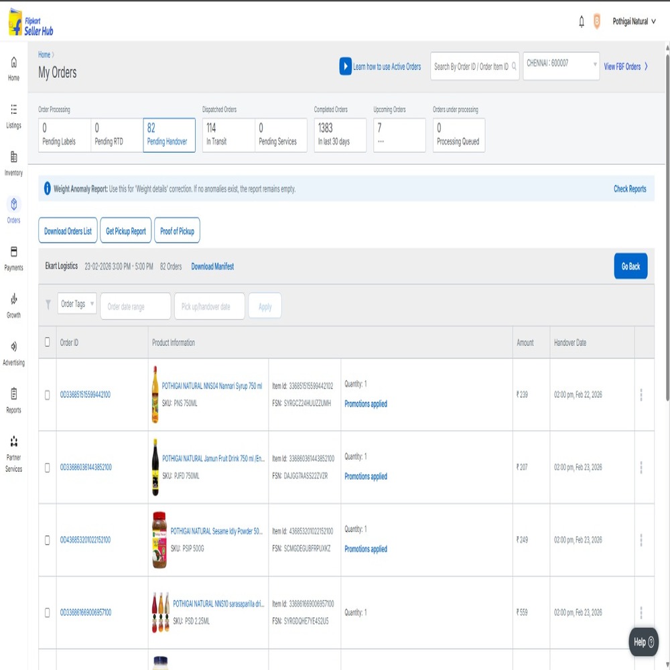
Task: Open the CHENNAI : 600007 location dropdown
Action: click(x=561, y=66)
